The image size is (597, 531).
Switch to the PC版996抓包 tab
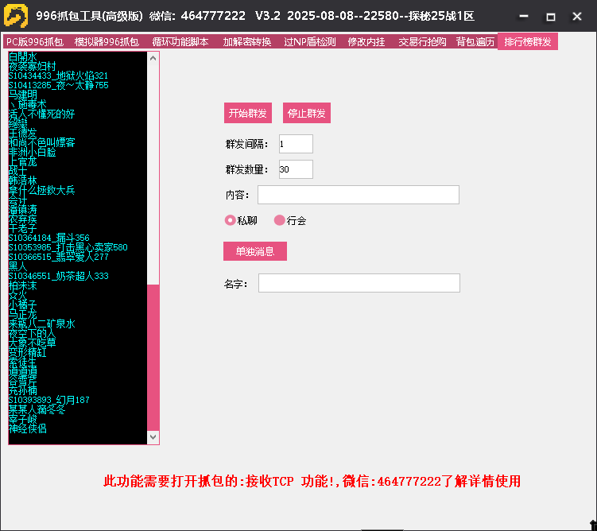pyautogui.click(x=34, y=42)
